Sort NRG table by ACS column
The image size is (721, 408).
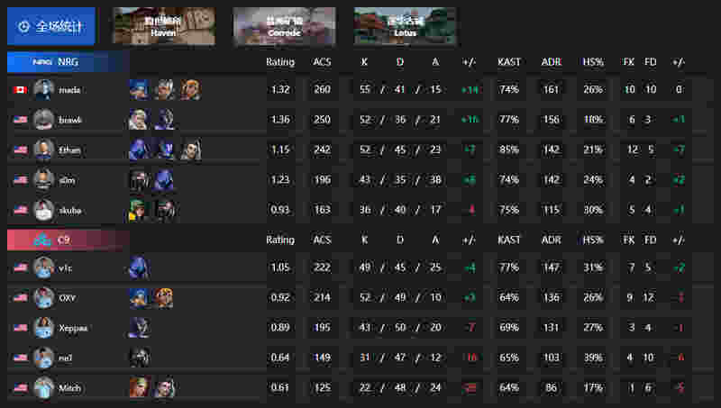322,62
